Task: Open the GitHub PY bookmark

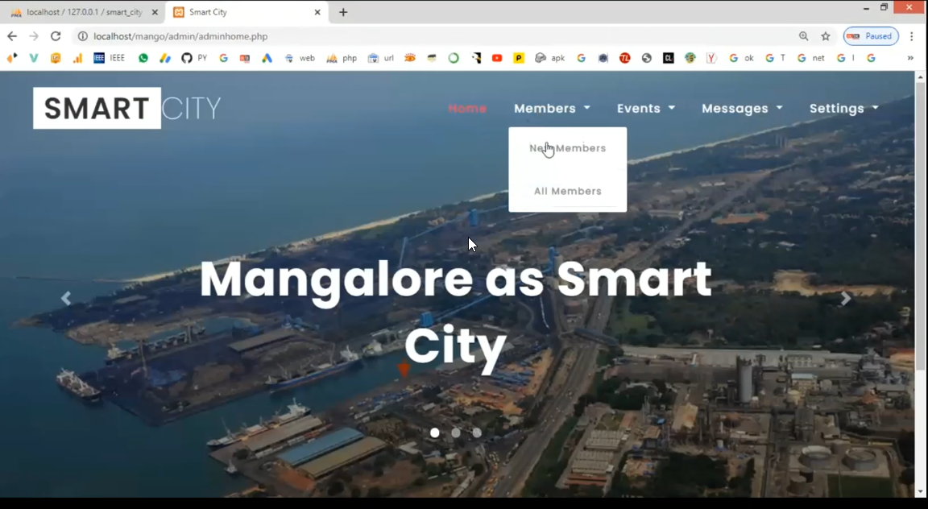Action: pos(193,58)
